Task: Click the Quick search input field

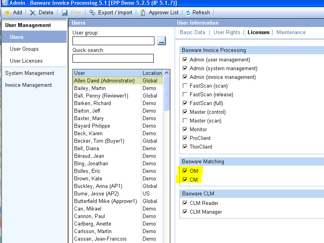Action: (113, 58)
